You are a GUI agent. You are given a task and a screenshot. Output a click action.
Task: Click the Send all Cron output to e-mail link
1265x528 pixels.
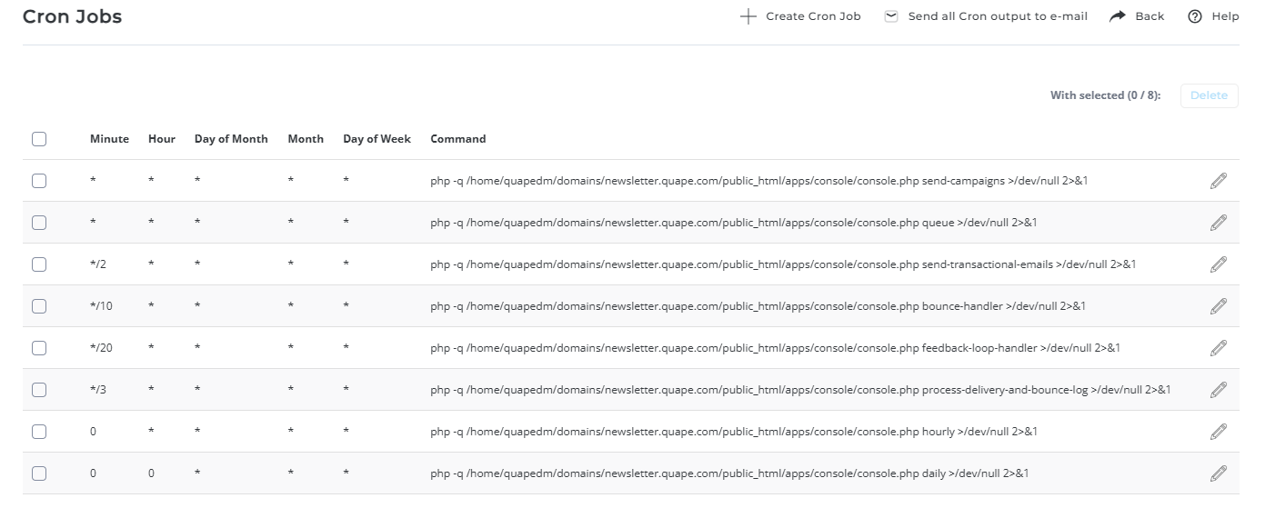[x=998, y=16]
